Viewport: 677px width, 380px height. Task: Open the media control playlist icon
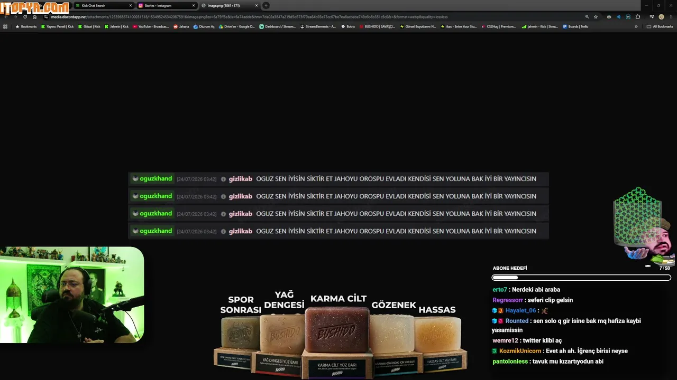coord(652,17)
